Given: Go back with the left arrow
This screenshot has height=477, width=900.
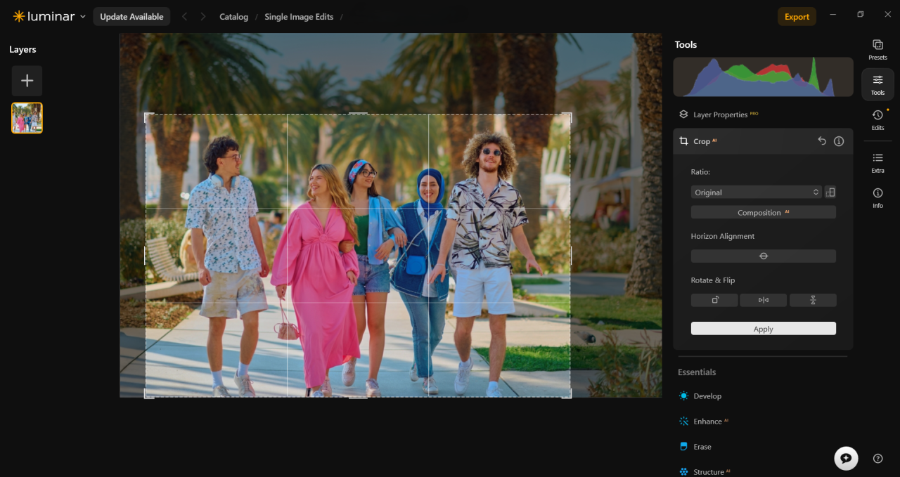Looking at the screenshot, I should click(x=184, y=17).
